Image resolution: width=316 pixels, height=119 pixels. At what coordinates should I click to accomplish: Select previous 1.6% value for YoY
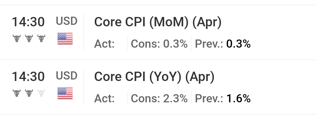coord(238,99)
